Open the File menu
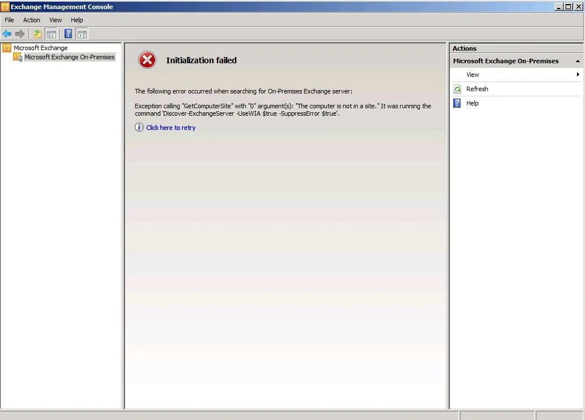The height and width of the screenshot is (420, 585). pos(9,20)
